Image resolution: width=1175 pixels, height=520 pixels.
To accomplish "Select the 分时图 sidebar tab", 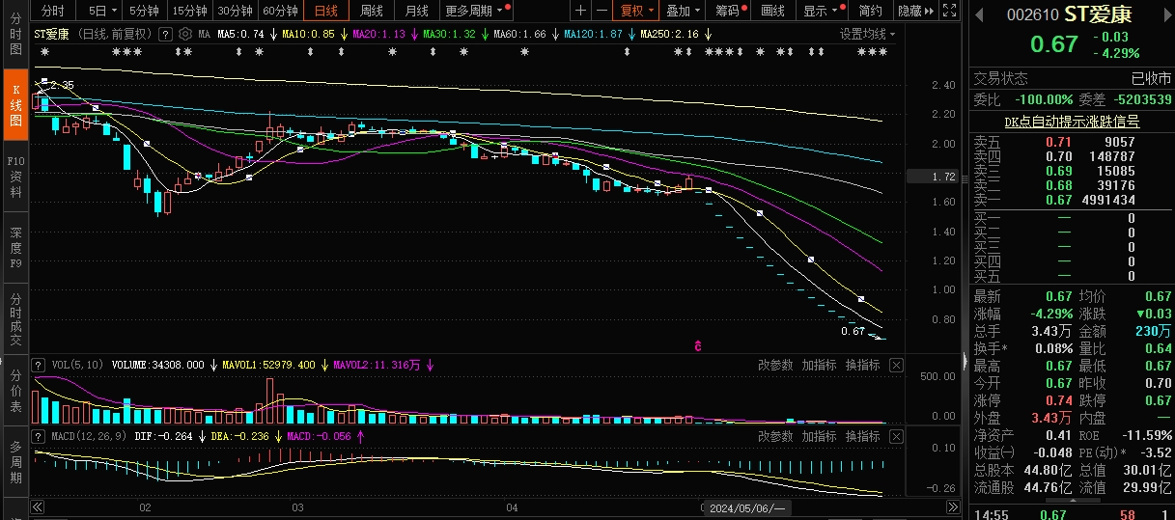I will tap(15, 35).
